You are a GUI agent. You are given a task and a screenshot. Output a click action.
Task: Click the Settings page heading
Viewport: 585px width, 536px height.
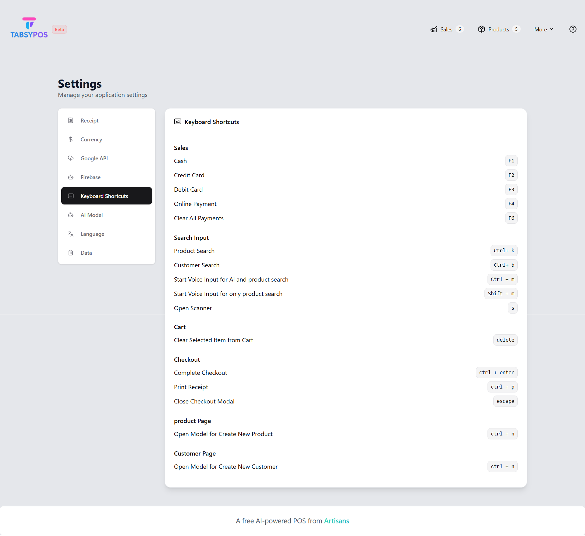point(80,84)
